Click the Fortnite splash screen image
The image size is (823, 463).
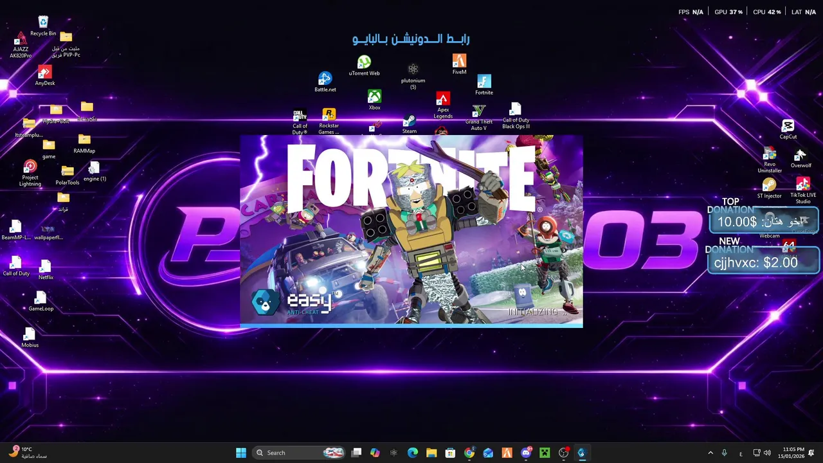(411, 232)
